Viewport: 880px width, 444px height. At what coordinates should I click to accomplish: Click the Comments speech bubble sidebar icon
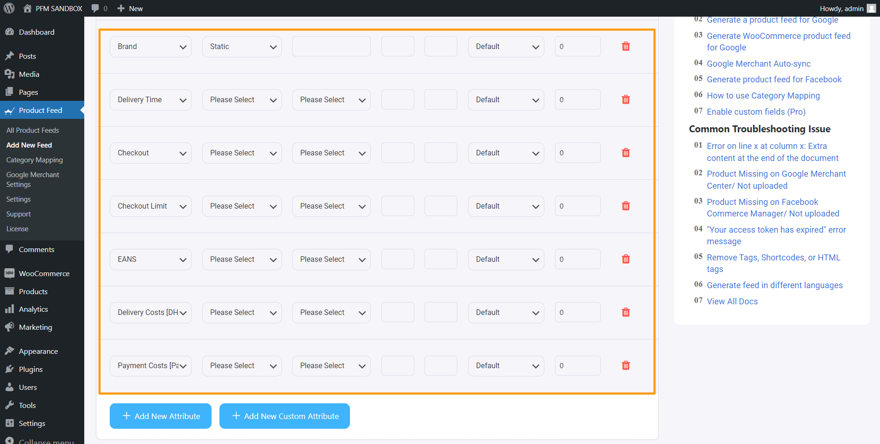9,249
